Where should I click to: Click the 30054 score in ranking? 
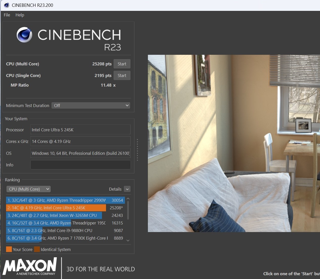(x=117, y=200)
